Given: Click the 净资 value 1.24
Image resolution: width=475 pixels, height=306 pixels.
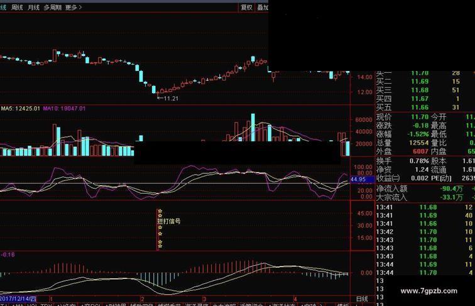Looking at the screenshot, I should [422, 170].
